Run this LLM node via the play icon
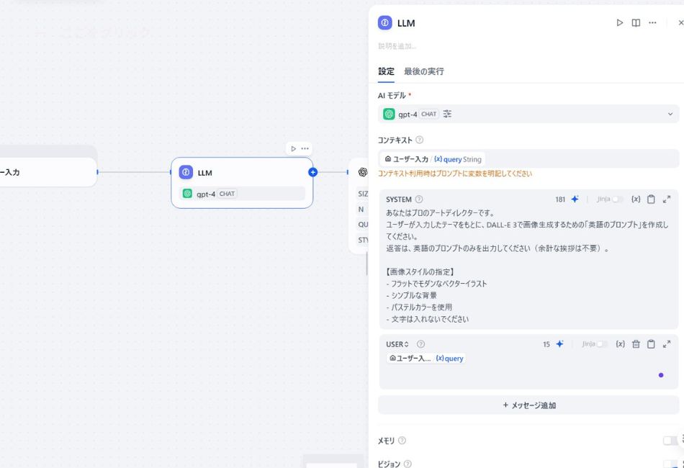The image size is (684, 468). point(619,22)
